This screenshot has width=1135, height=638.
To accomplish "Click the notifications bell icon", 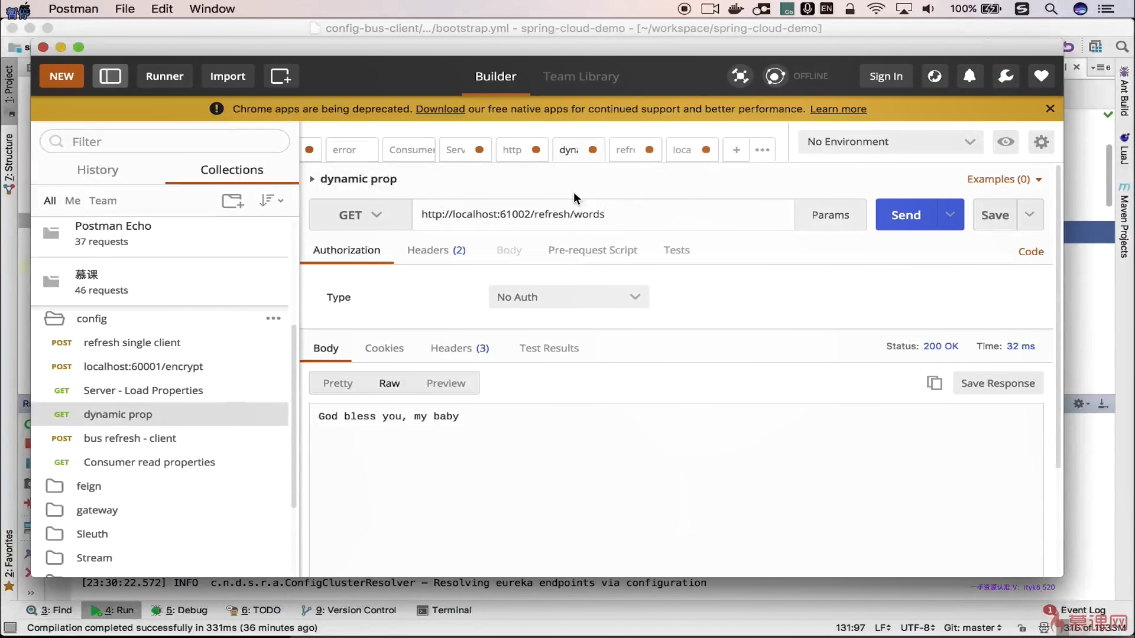I will click(969, 76).
